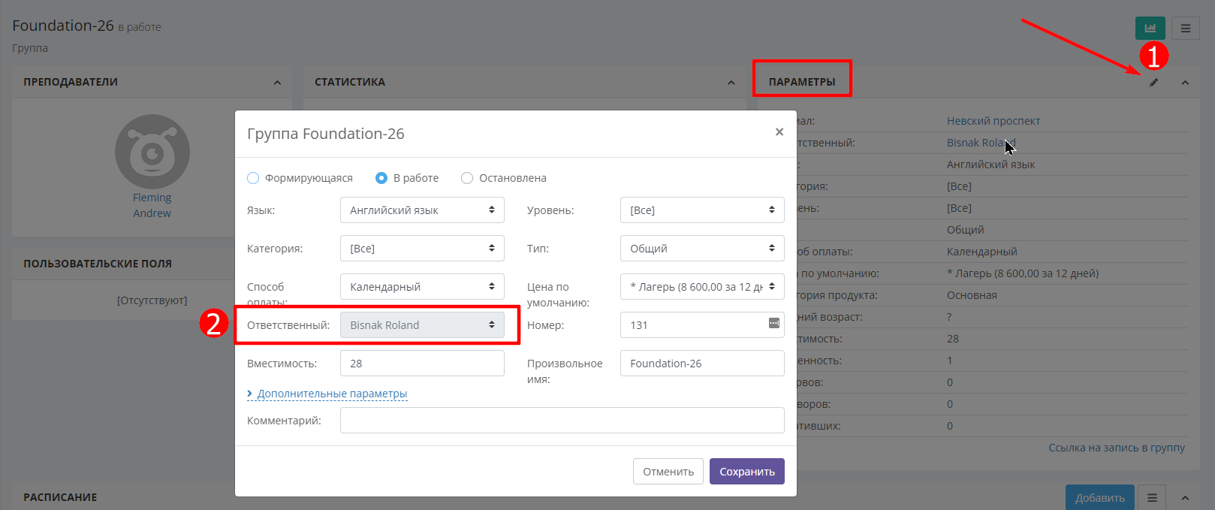This screenshot has width=1215, height=510.
Task: Click the teacher avatar image
Action: (152, 151)
